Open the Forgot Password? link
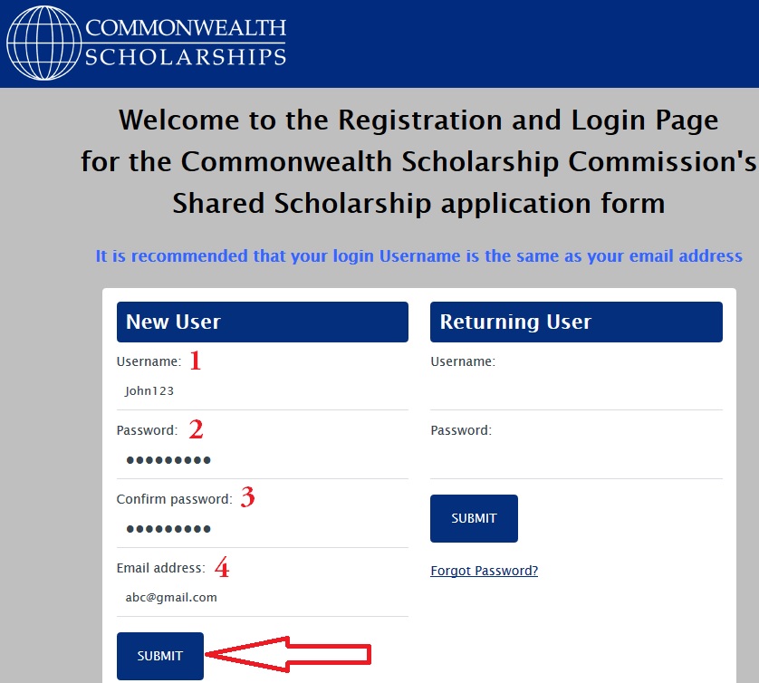The image size is (759, 683). [x=484, y=571]
